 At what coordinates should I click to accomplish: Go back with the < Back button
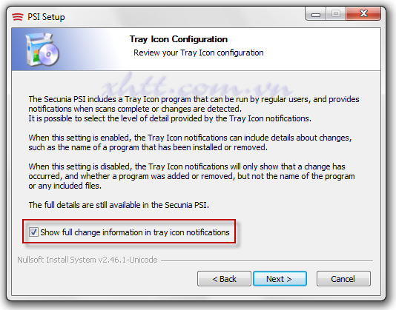(x=224, y=279)
